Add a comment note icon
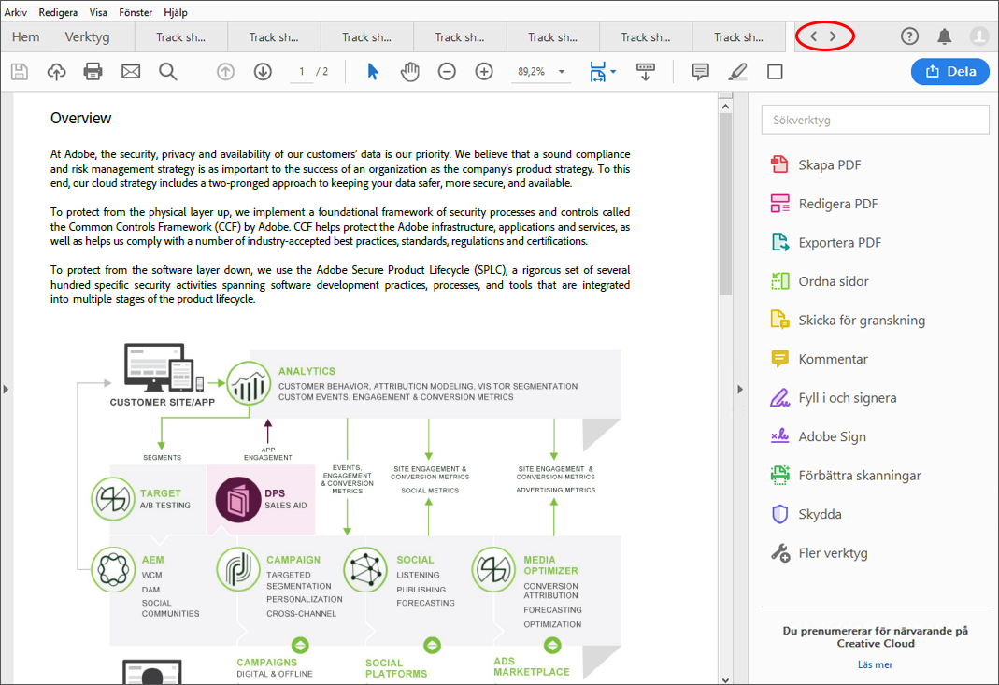Viewport: 999px width, 685px height. click(x=700, y=71)
